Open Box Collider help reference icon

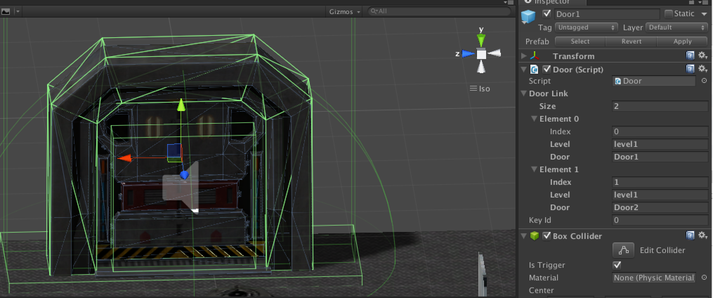[x=690, y=235]
